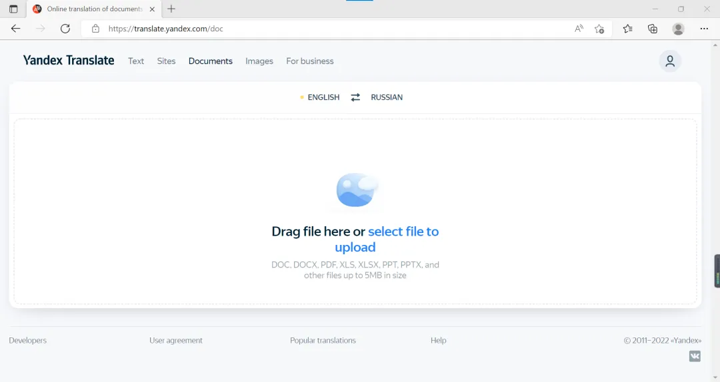
Task: Open the browser Settings and more menu
Action: tap(704, 29)
